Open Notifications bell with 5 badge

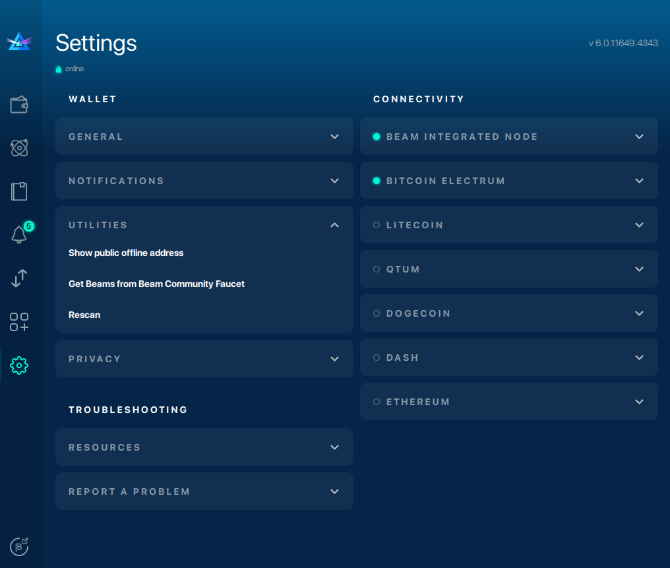click(x=19, y=234)
